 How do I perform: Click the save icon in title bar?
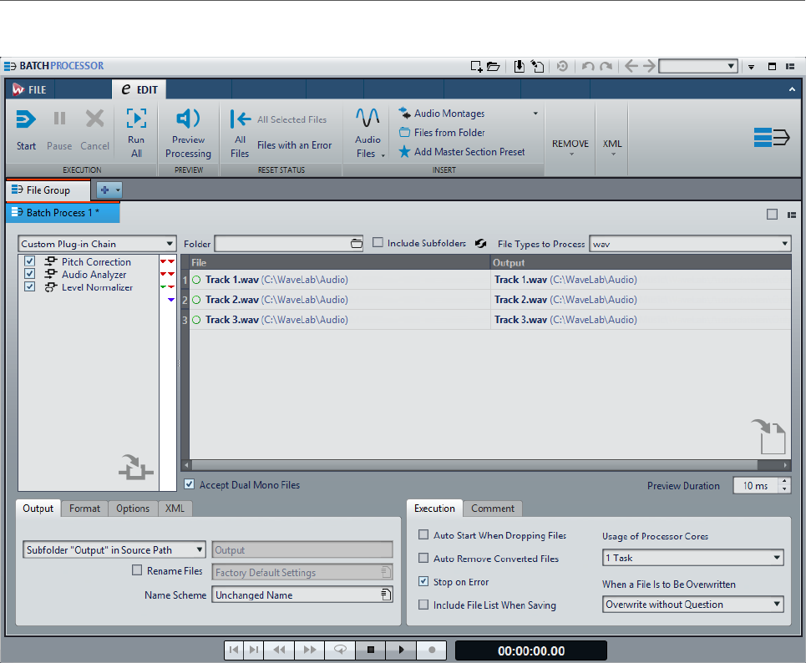click(520, 66)
